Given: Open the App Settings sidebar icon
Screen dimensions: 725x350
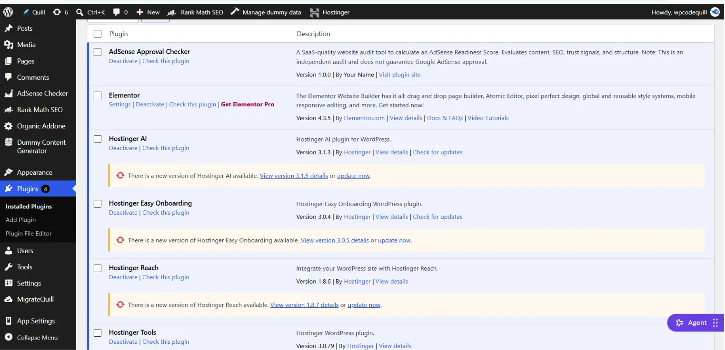Looking at the screenshot, I should click(9, 321).
